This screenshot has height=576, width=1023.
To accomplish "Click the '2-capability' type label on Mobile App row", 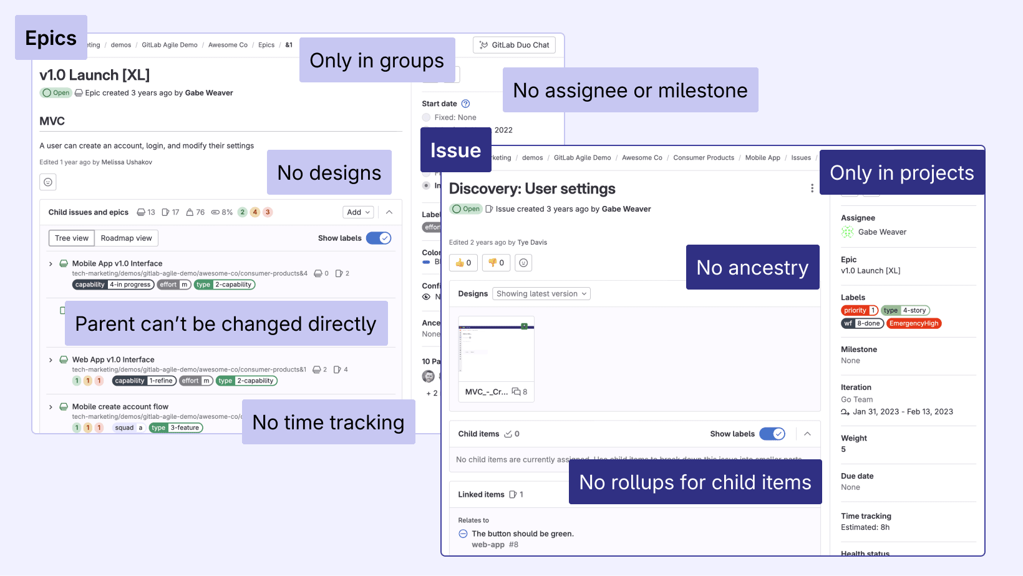I will (225, 285).
